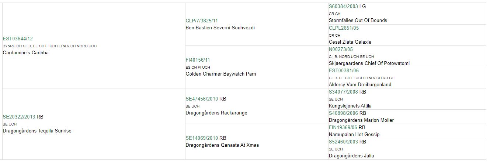The width and height of the screenshot is (490, 164).
Task: Click the S34077/2008 registration link
Action: (343, 92)
